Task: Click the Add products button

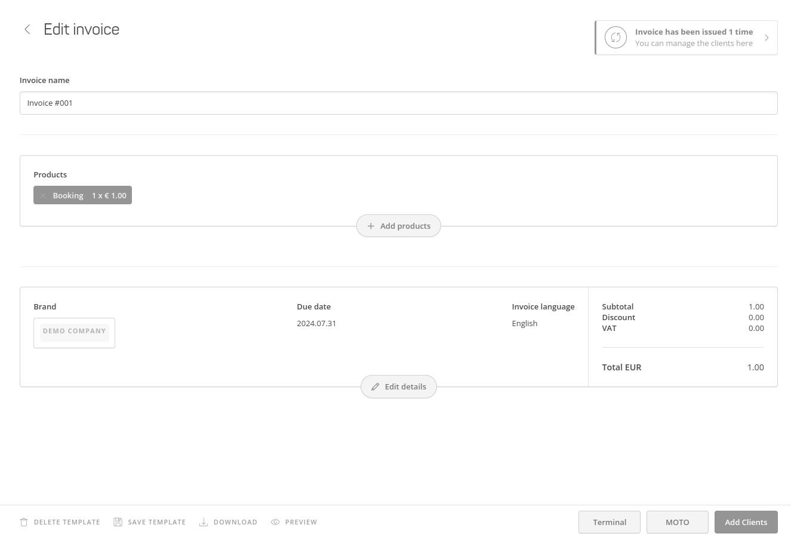Action: coord(398,226)
